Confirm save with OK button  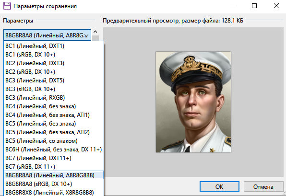pyautogui.click(x=219, y=186)
